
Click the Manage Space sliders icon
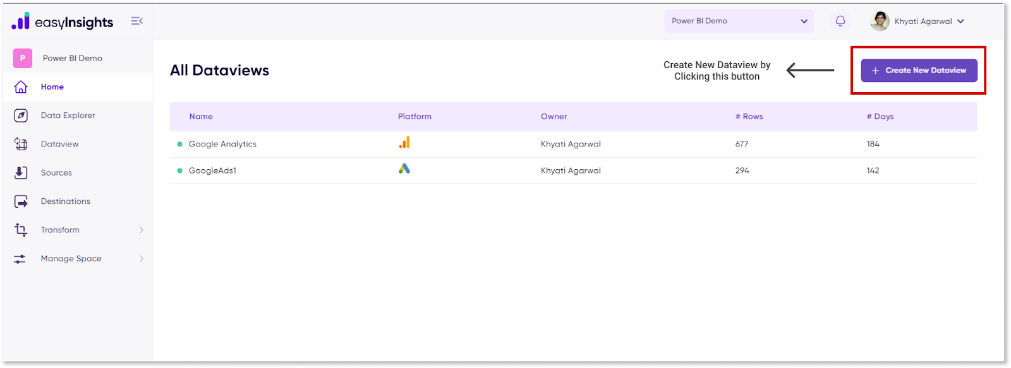20,259
